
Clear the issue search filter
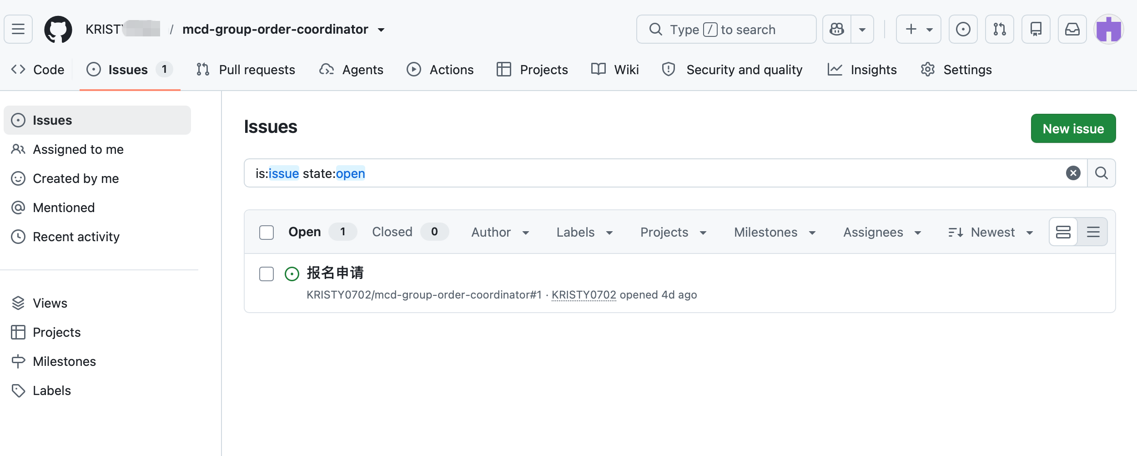pyautogui.click(x=1073, y=173)
